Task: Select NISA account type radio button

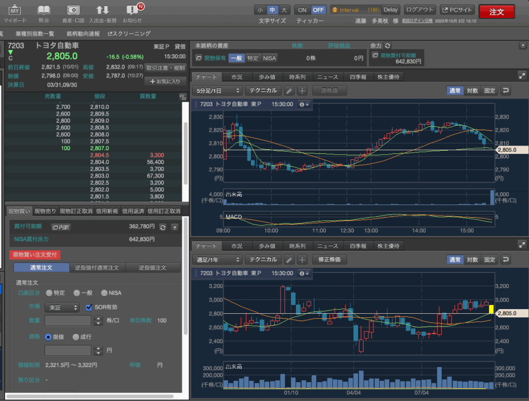Action: click(x=104, y=293)
